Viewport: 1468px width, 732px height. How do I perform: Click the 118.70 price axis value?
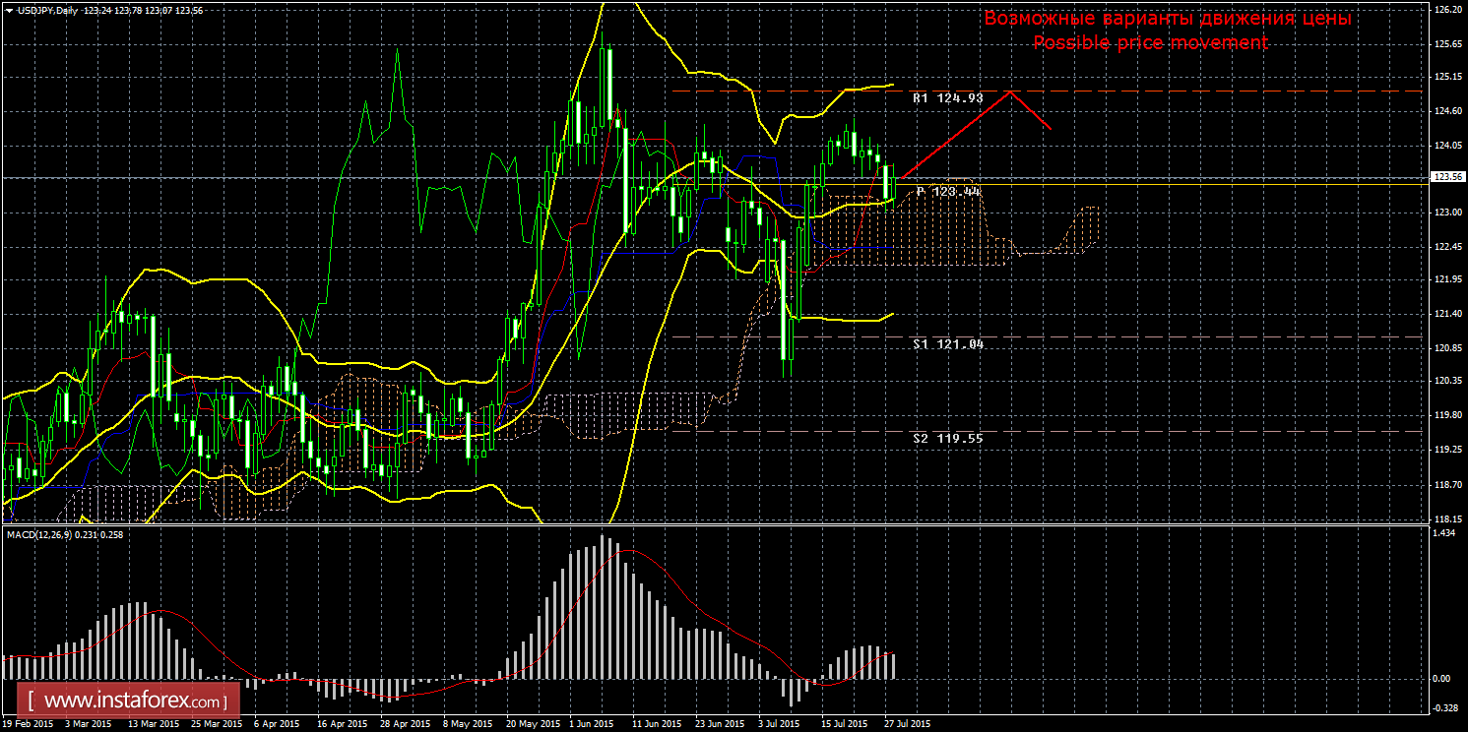(1446, 484)
